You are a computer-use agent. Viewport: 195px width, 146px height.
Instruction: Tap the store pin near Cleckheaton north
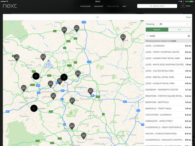coord(51,84)
